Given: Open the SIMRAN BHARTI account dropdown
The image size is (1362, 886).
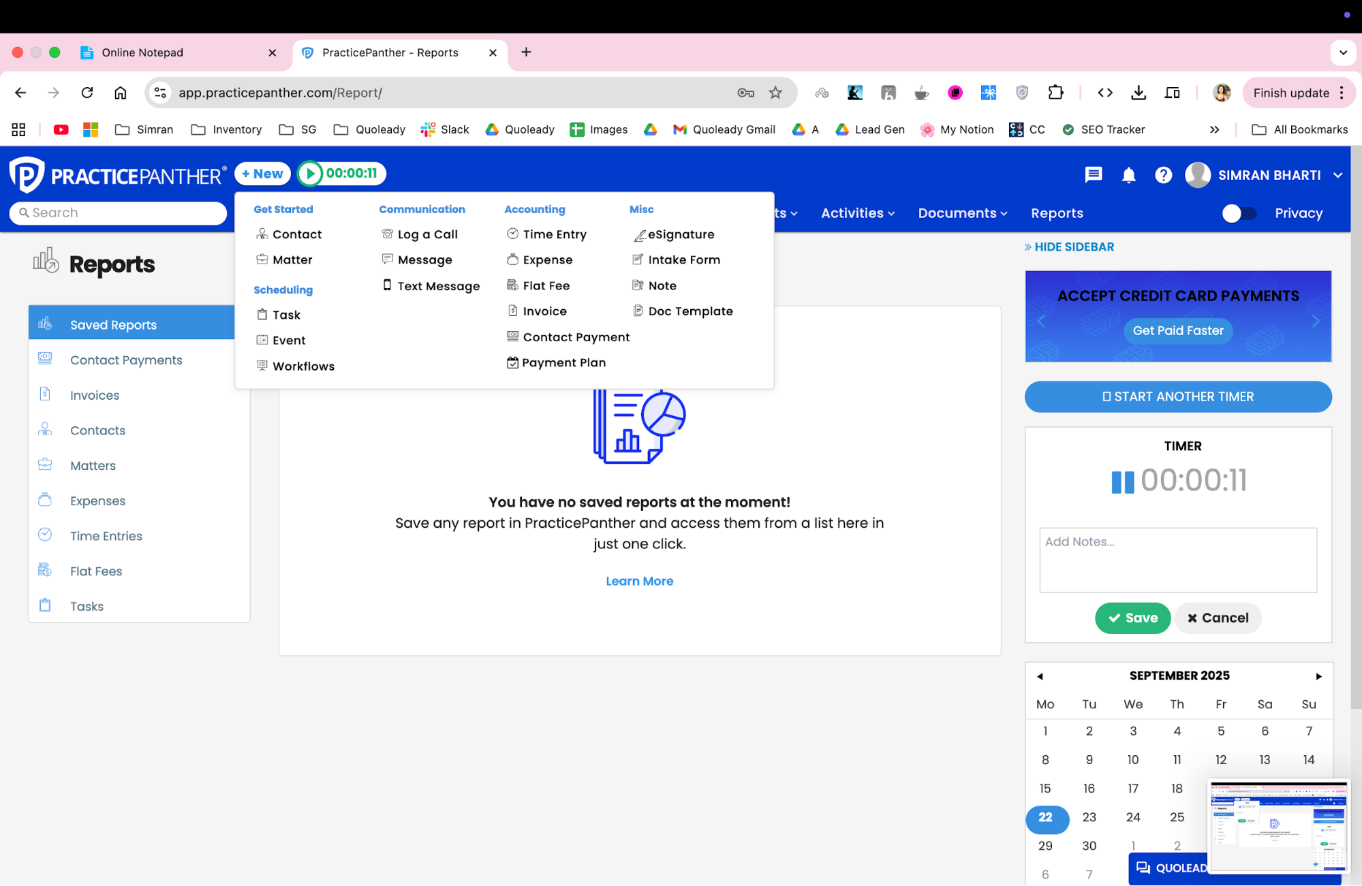Looking at the screenshot, I should [1267, 175].
